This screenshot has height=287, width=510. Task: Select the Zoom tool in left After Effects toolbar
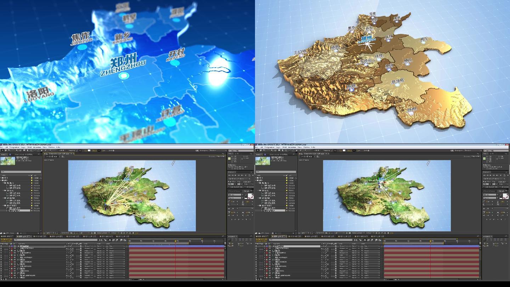click(9, 150)
